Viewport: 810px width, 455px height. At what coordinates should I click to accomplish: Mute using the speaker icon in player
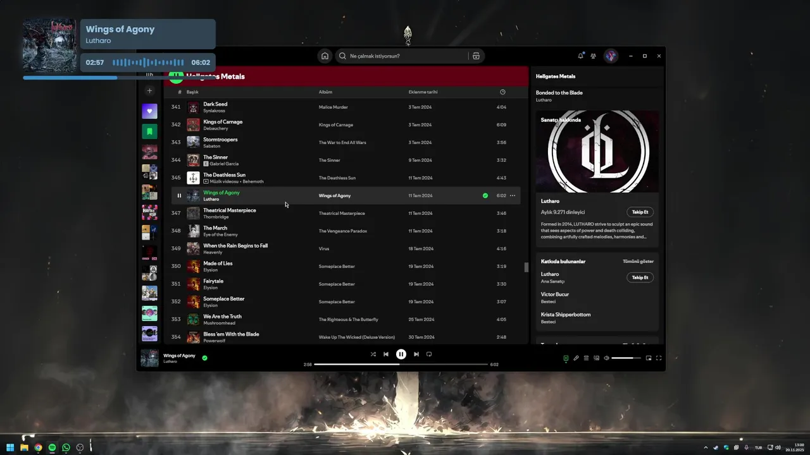pos(606,358)
